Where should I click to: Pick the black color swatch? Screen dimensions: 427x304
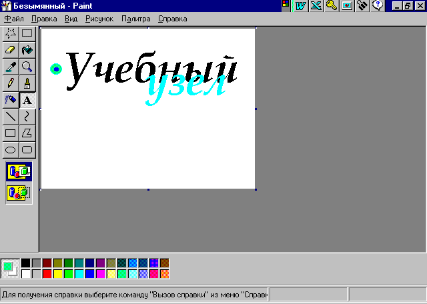26,263
